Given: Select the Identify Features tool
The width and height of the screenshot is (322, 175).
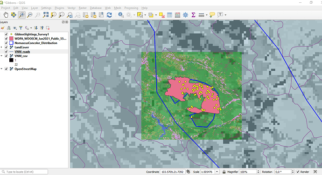Looking at the screenshot, I should [121, 15].
